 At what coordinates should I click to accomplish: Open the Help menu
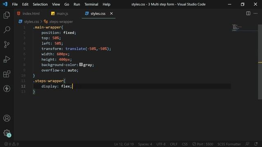click(x=106, y=4)
